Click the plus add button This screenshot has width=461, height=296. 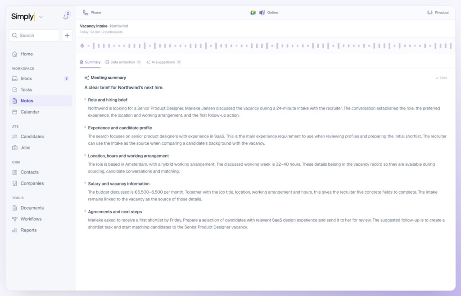pos(67,36)
